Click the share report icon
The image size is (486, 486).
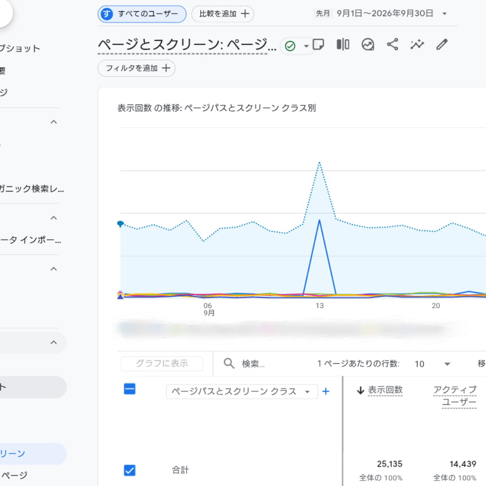tap(392, 44)
